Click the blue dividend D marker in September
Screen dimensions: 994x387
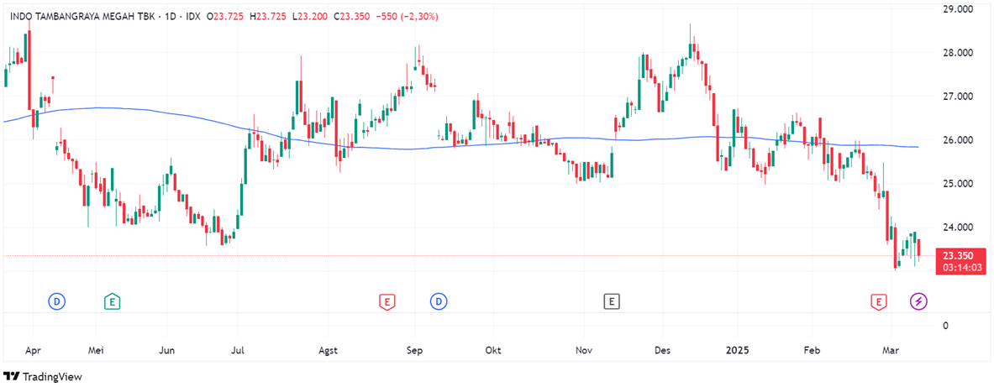pos(439,302)
